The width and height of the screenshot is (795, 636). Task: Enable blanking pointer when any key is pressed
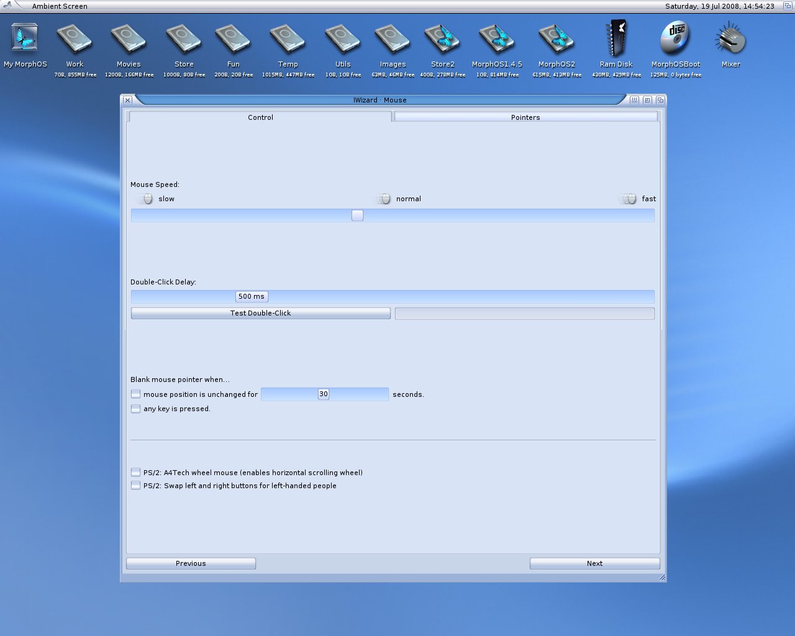(135, 409)
